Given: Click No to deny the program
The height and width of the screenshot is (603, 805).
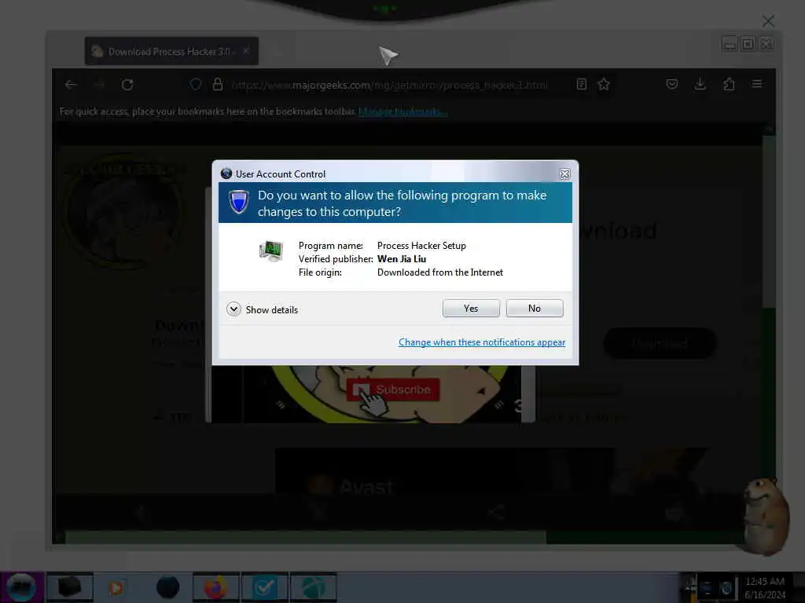Looking at the screenshot, I should pyautogui.click(x=535, y=308).
